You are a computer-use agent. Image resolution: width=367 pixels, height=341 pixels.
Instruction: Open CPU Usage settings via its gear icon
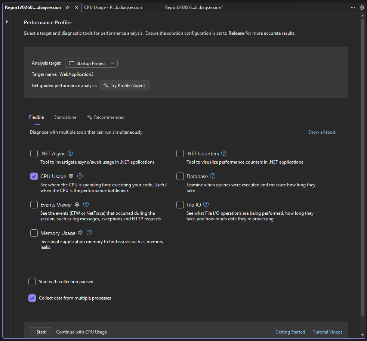pos(71,176)
